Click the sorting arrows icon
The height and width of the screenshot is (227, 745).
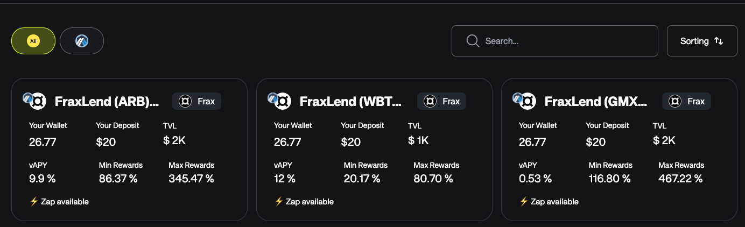click(x=719, y=41)
